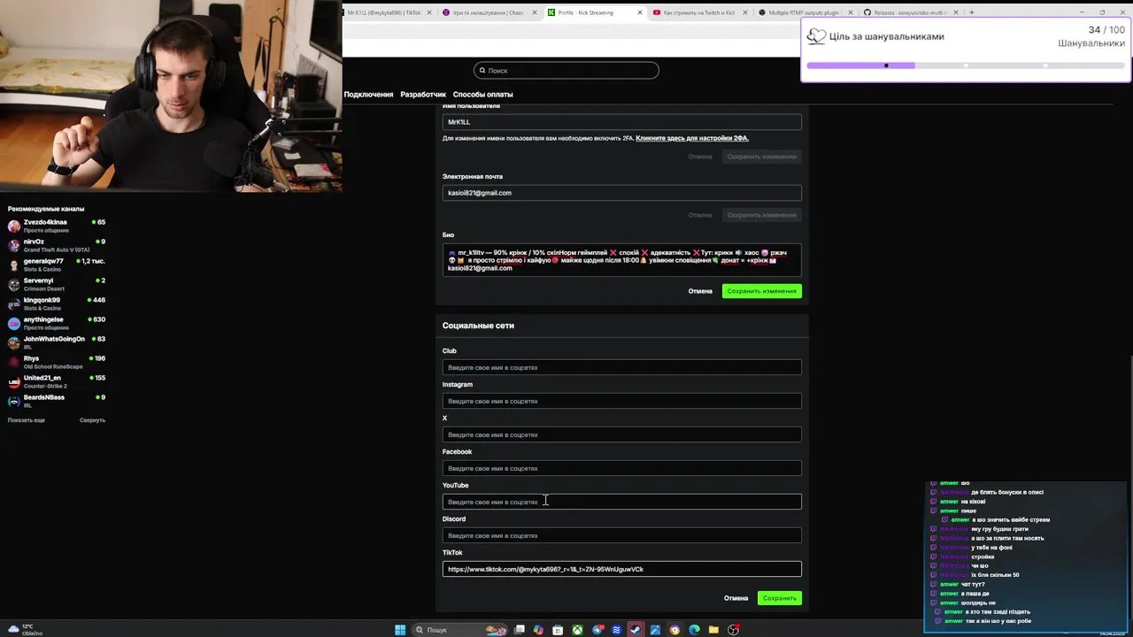This screenshot has height=637, width=1133.
Task: Click the magnifier icon in Kick search
Action: point(482,71)
